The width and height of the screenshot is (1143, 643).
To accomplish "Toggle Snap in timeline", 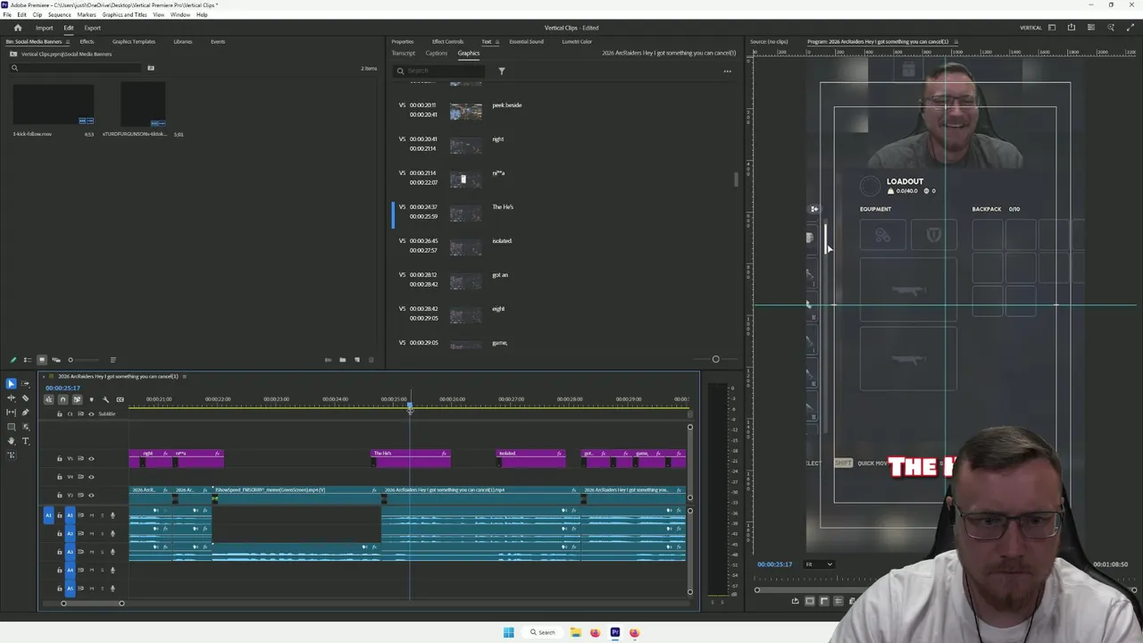I will click(63, 399).
